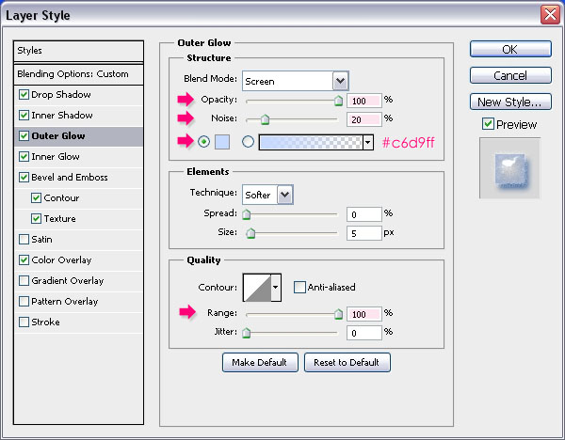565x440 pixels.
Task: Click the Noise slider handle
Action: (265, 119)
